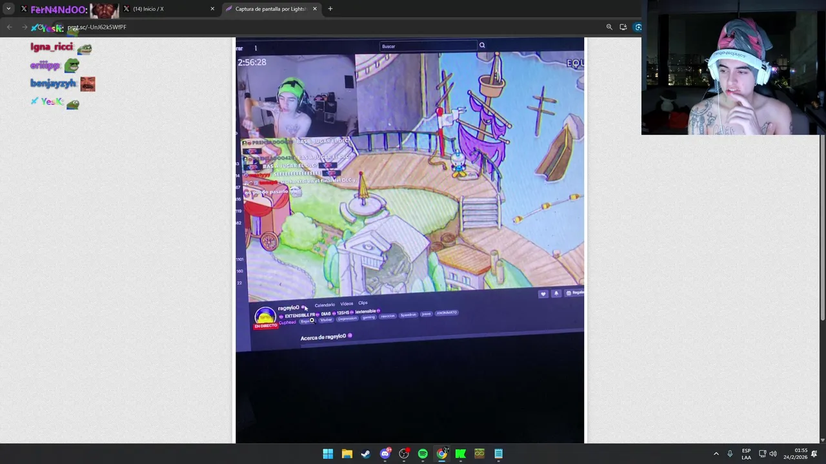Image resolution: width=826 pixels, height=464 pixels.
Task: Click the page vertical scrollbar
Action: pos(822,228)
